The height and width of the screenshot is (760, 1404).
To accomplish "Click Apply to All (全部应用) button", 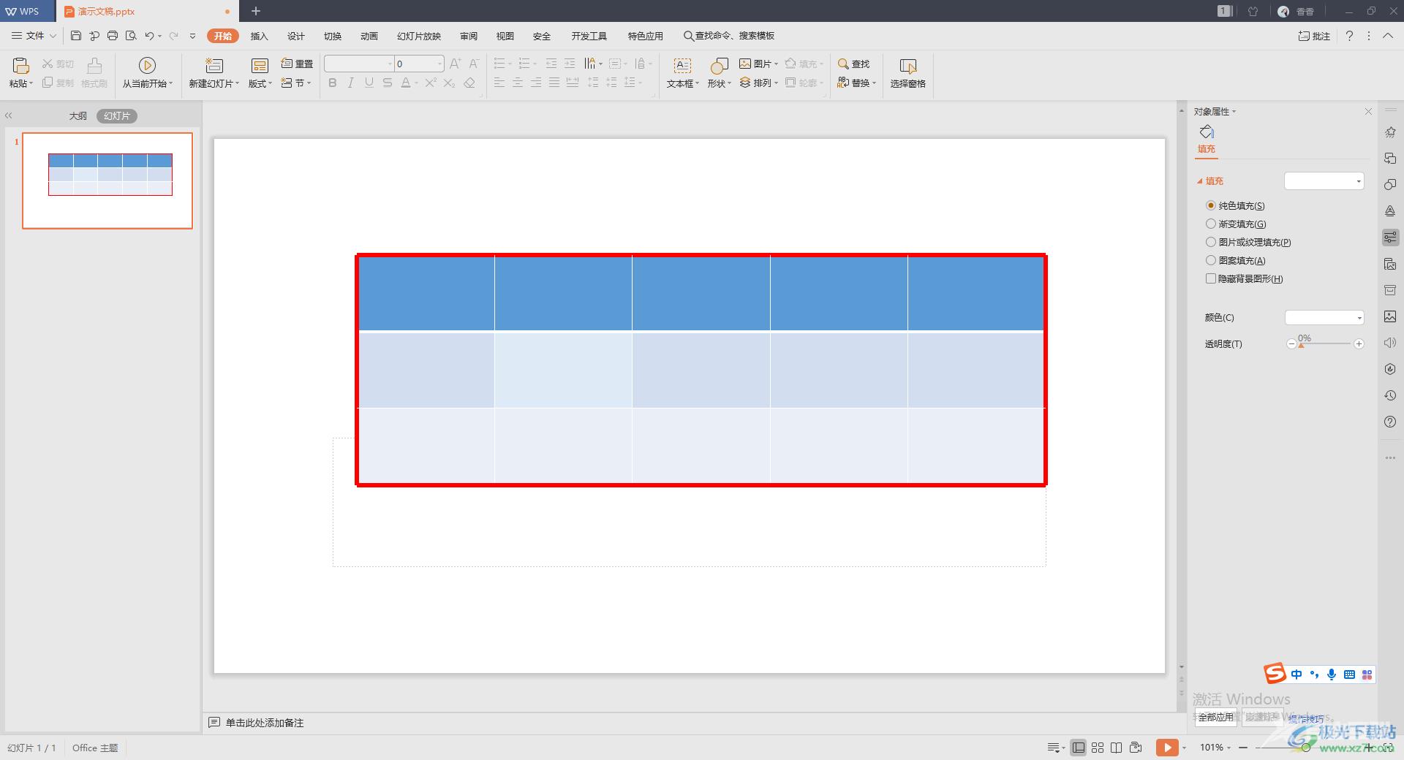I will (x=1215, y=717).
